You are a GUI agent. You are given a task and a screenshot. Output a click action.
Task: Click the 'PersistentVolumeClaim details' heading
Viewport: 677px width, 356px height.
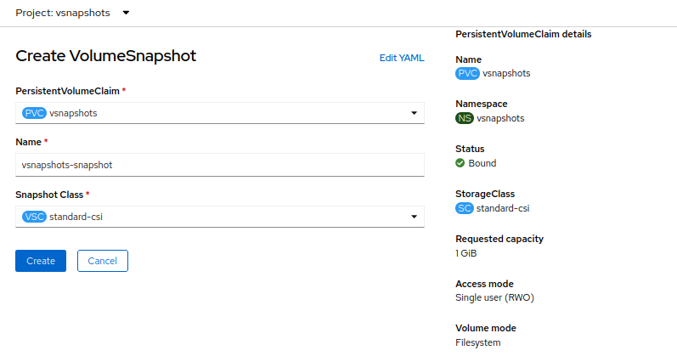tap(523, 34)
